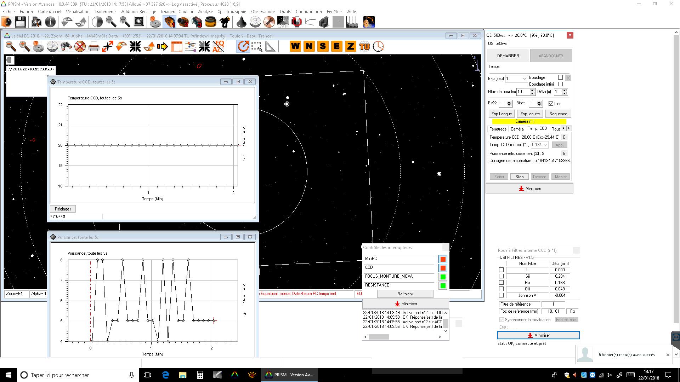Screen dimensions: 680x382
Task: Enable the Bouclage infini checkbox
Action: 560,84
